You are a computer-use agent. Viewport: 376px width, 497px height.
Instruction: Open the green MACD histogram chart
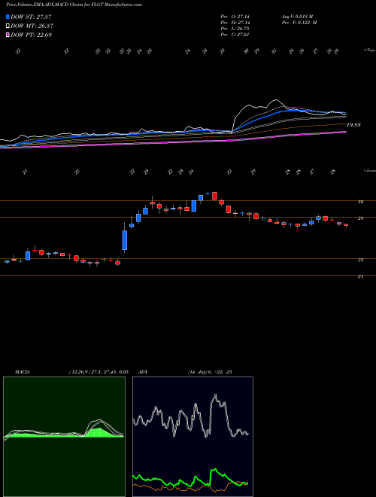(64, 437)
